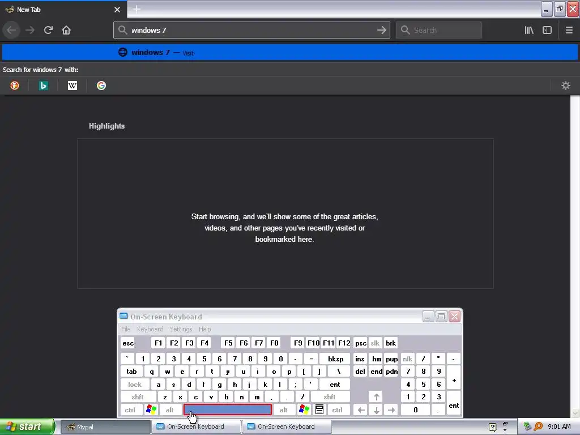Open the Keyboard menu
The height and width of the screenshot is (435, 580).
click(x=150, y=329)
